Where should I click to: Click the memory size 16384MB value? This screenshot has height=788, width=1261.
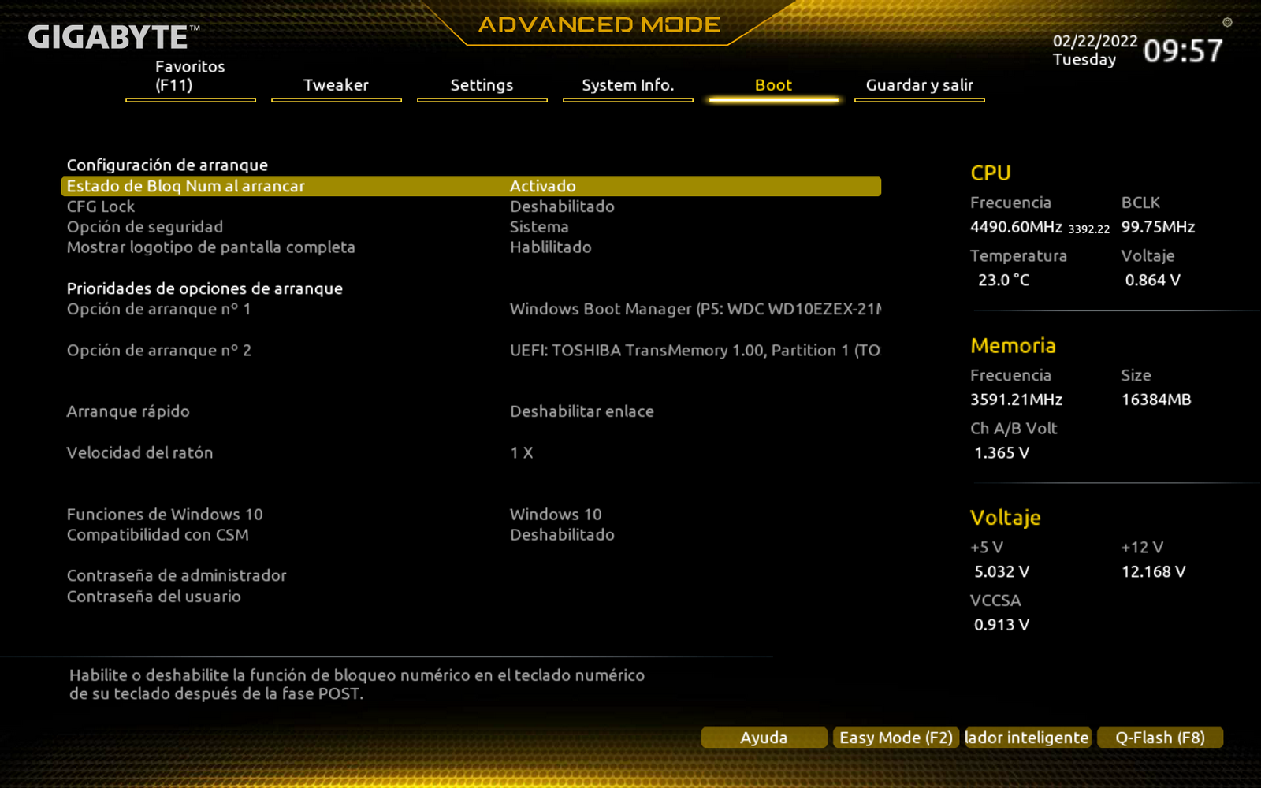1156,400
